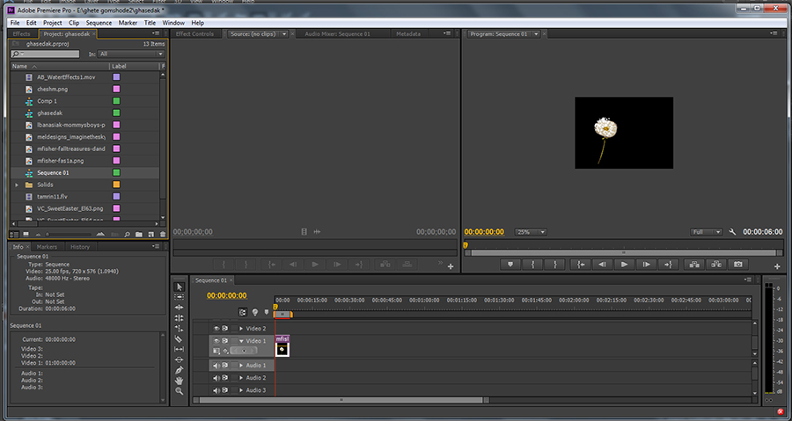
Task: Click the Extract button in Program monitor
Action: point(716,265)
